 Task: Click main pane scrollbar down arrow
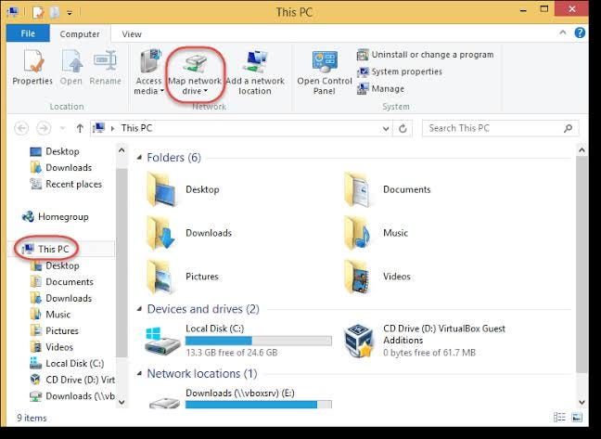click(582, 402)
